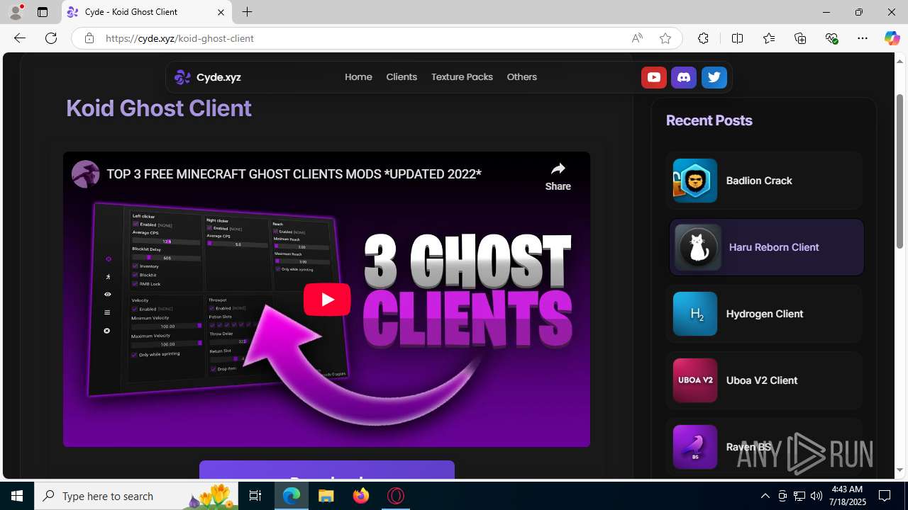The width and height of the screenshot is (908, 510).
Task: Open Haru Reborn Client cat icon
Action: click(x=698, y=247)
